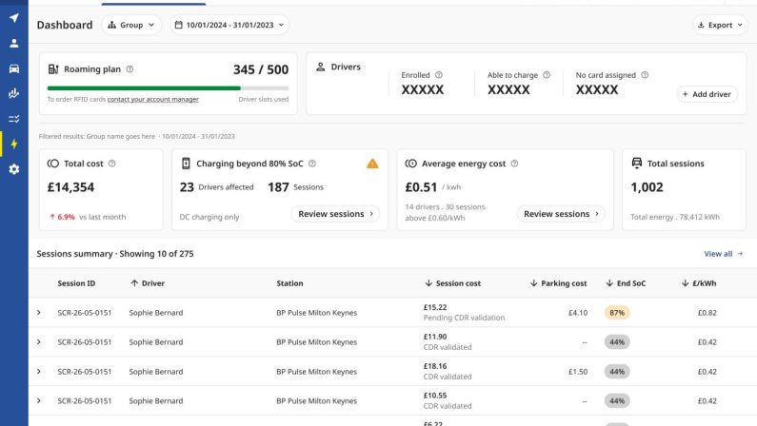This screenshot has width=757, height=426.
Task: Review sessions for average energy cost
Action: click(x=561, y=214)
